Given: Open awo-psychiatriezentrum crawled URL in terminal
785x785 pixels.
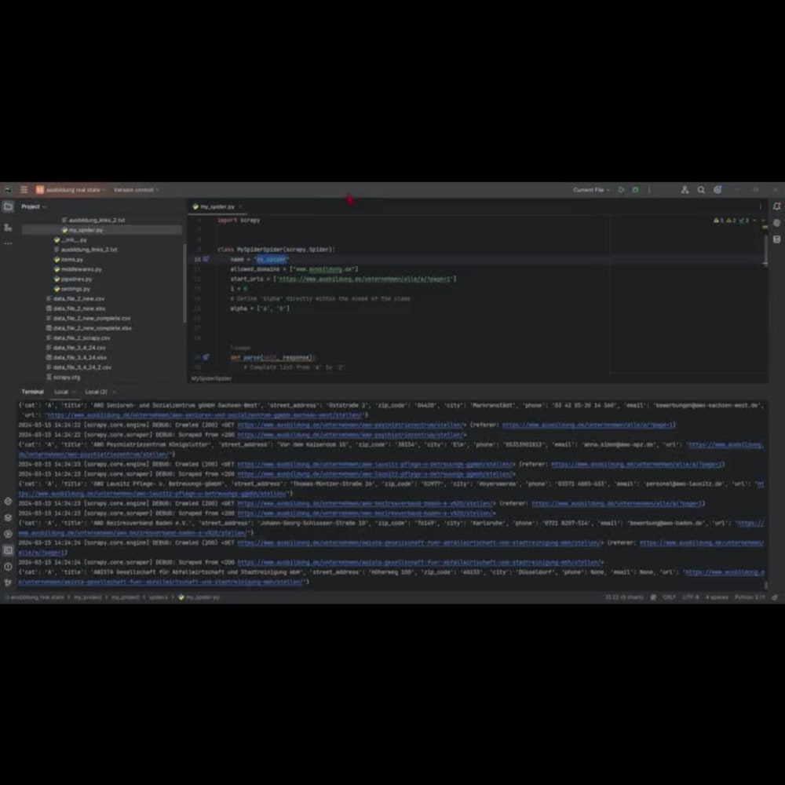Looking at the screenshot, I should [350, 425].
